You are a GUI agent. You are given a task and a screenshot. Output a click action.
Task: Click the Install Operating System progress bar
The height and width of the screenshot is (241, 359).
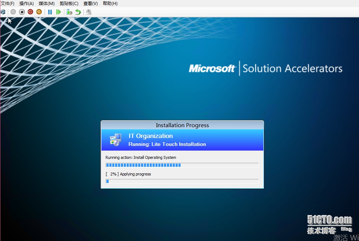[182, 165]
